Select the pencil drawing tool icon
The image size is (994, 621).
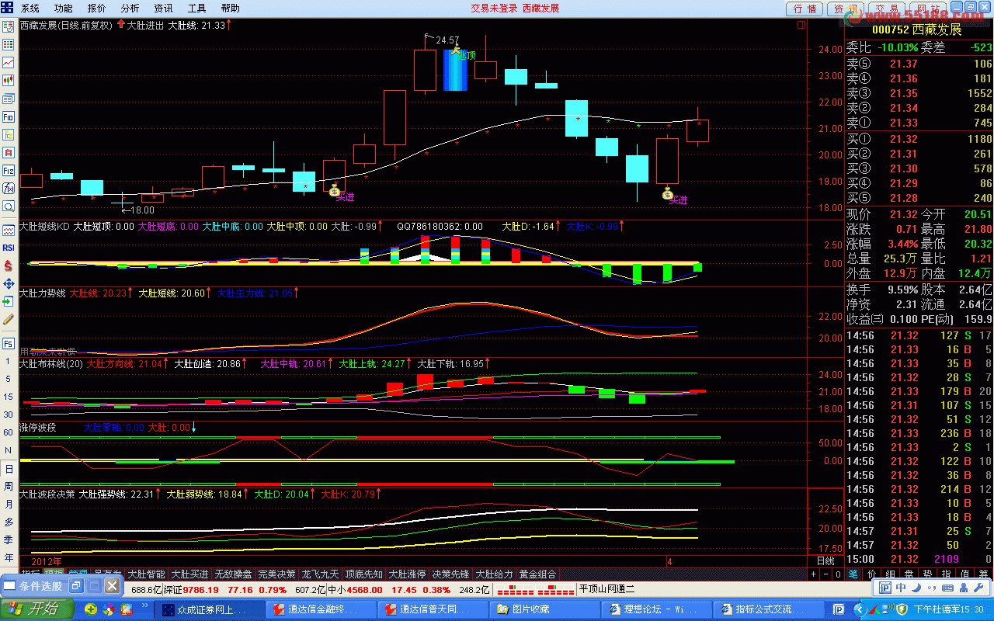(9, 318)
